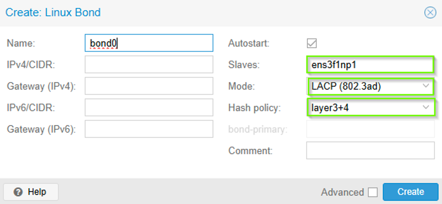Viewport: 442px width, 204px height.
Task: Click the 'Autostart:' label
Action: 249,43
